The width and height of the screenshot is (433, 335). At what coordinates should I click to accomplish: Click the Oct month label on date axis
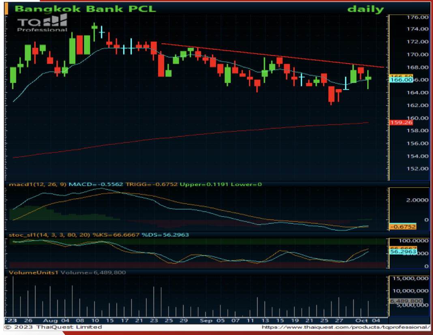[362, 321]
